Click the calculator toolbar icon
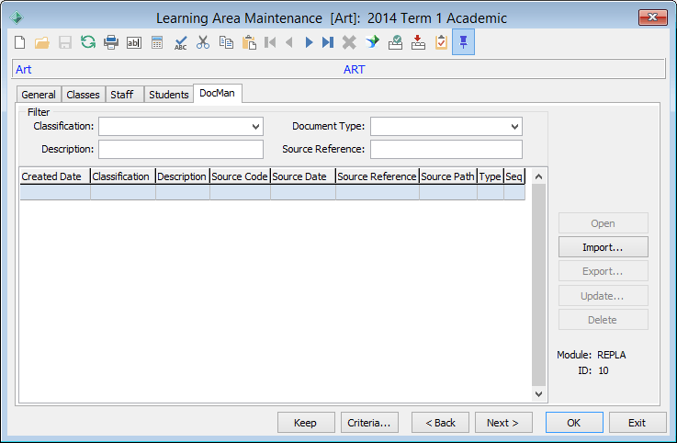The image size is (677, 443). coord(157,42)
